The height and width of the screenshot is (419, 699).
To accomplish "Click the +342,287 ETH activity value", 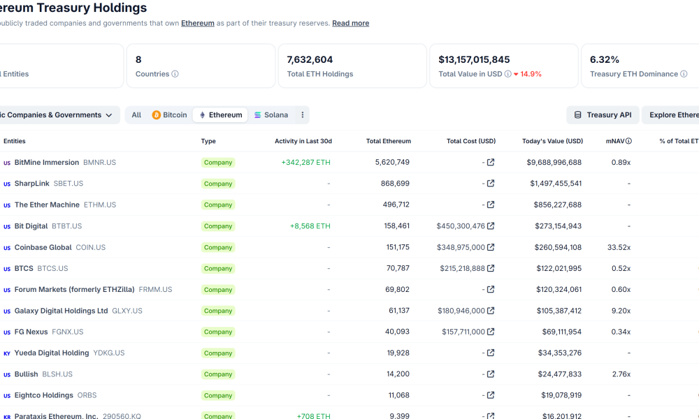I will tap(306, 162).
